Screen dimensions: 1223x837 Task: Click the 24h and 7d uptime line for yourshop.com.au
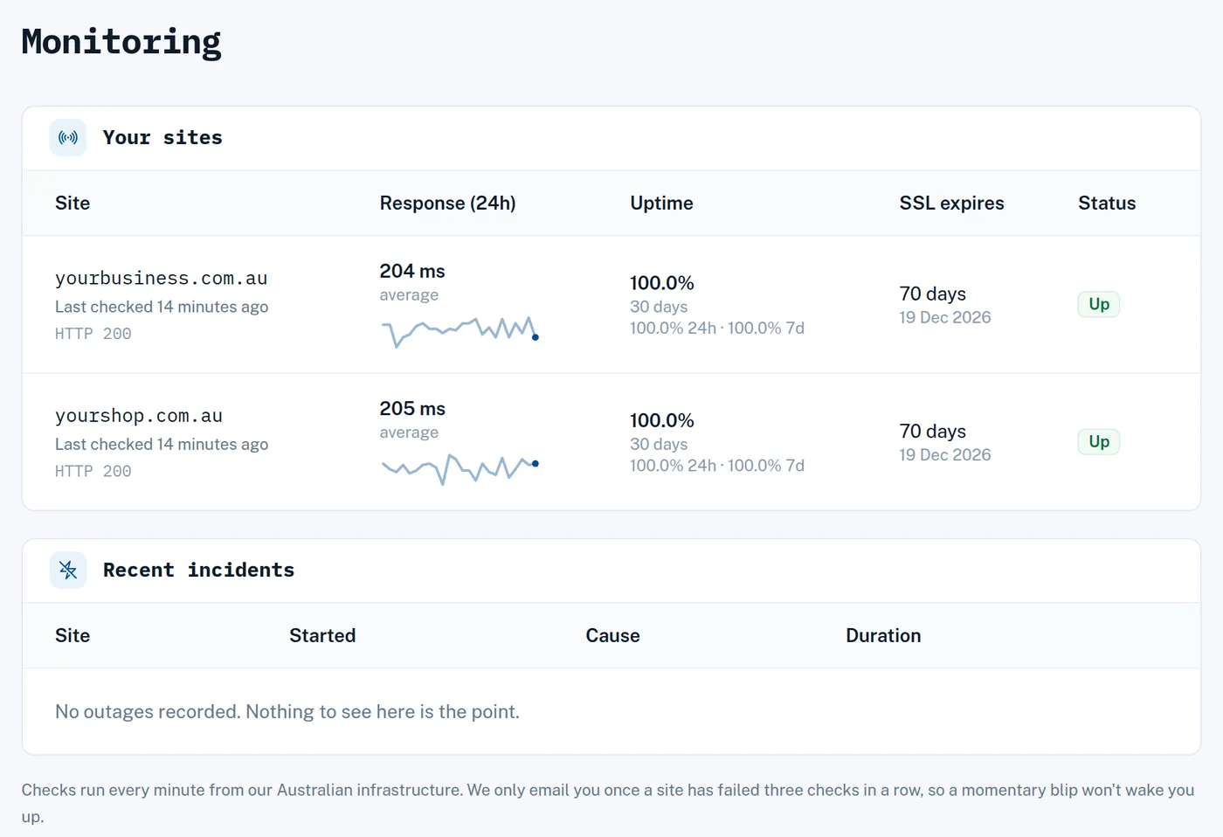[717, 465]
